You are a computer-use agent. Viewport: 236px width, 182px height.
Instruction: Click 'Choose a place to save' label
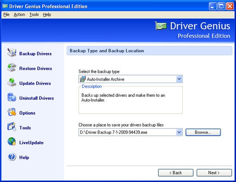pyautogui.click(x=121, y=125)
